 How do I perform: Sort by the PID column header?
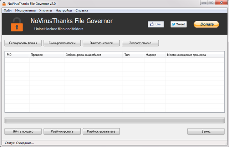[17, 55]
